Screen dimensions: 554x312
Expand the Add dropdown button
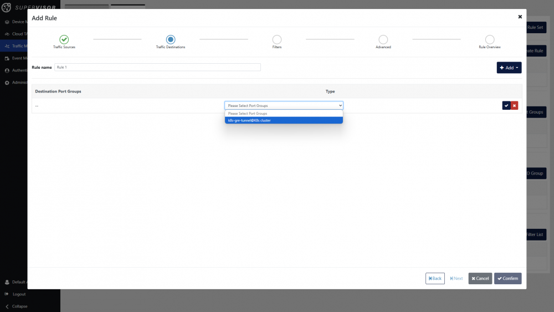pyautogui.click(x=509, y=68)
